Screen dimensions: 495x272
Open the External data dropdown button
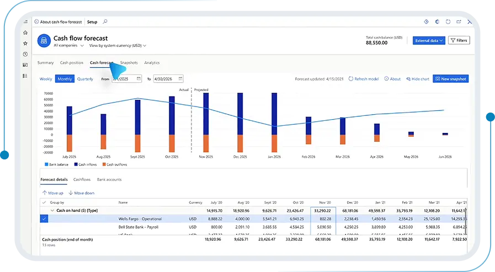pos(429,40)
